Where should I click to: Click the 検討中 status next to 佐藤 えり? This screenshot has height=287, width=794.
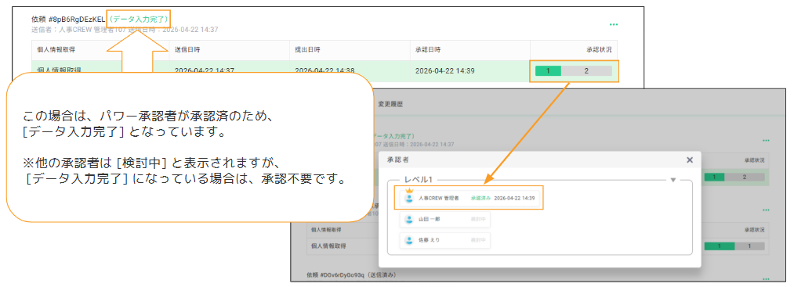click(479, 240)
